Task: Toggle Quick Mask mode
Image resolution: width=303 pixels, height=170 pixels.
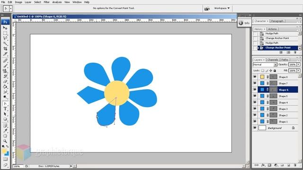Action: pos(5,159)
